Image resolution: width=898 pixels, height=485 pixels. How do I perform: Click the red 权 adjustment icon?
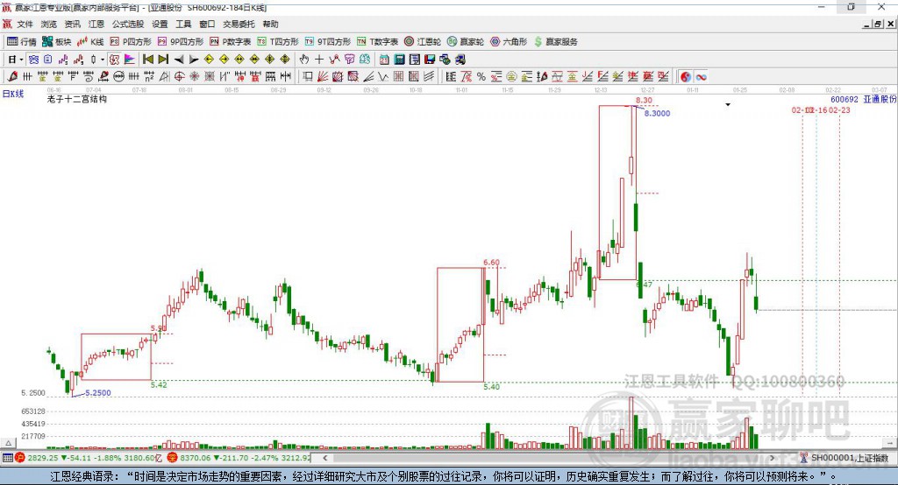coord(114,60)
